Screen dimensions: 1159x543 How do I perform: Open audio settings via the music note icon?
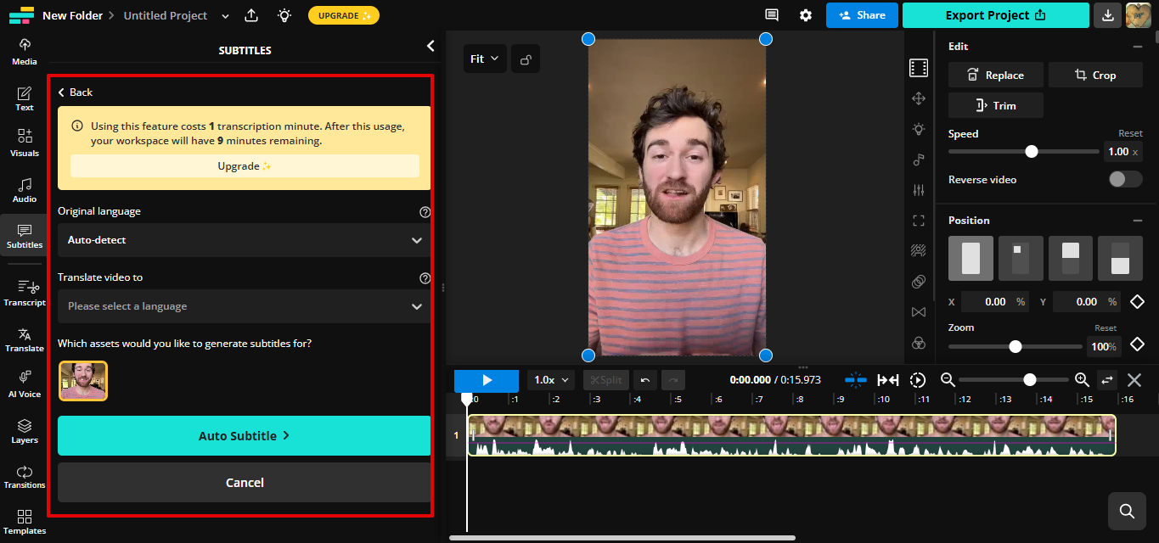[x=918, y=160]
